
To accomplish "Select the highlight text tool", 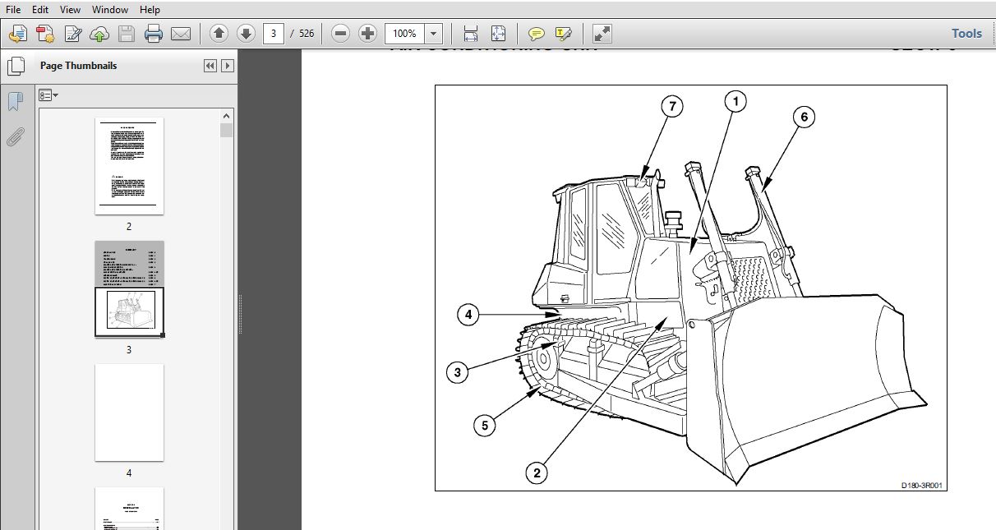I will (x=563, y=34).
